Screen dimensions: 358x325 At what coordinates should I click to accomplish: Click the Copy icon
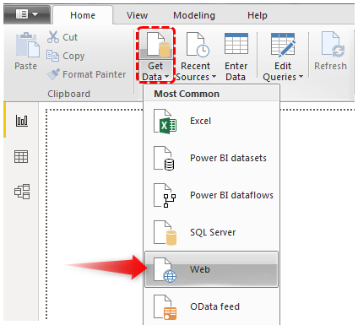(x=52, y=56)
